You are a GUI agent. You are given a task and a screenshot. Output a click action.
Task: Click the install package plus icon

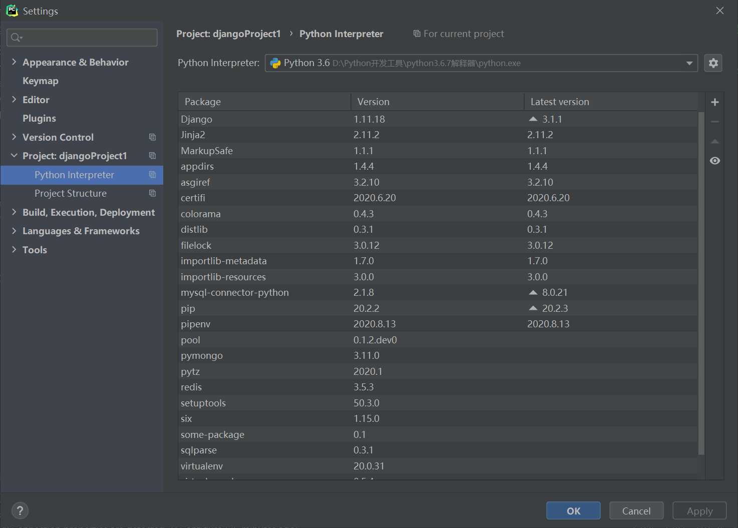[715, 102]
